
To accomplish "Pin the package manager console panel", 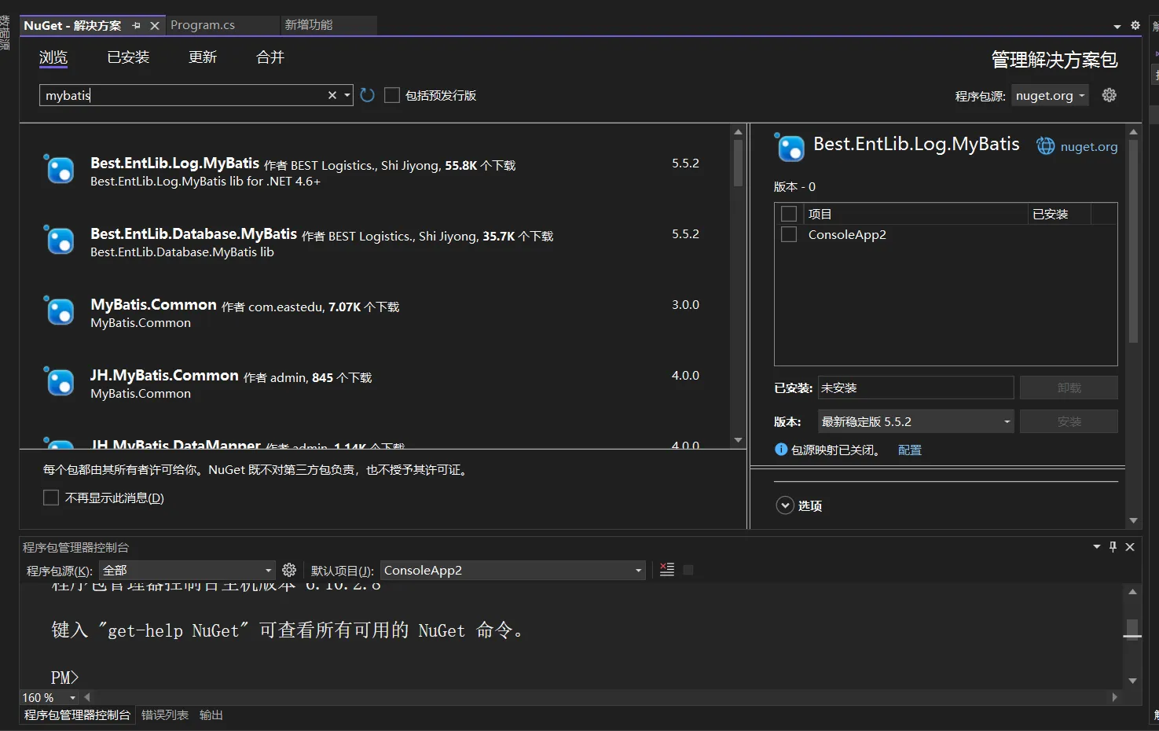I will pos(1113,546).
